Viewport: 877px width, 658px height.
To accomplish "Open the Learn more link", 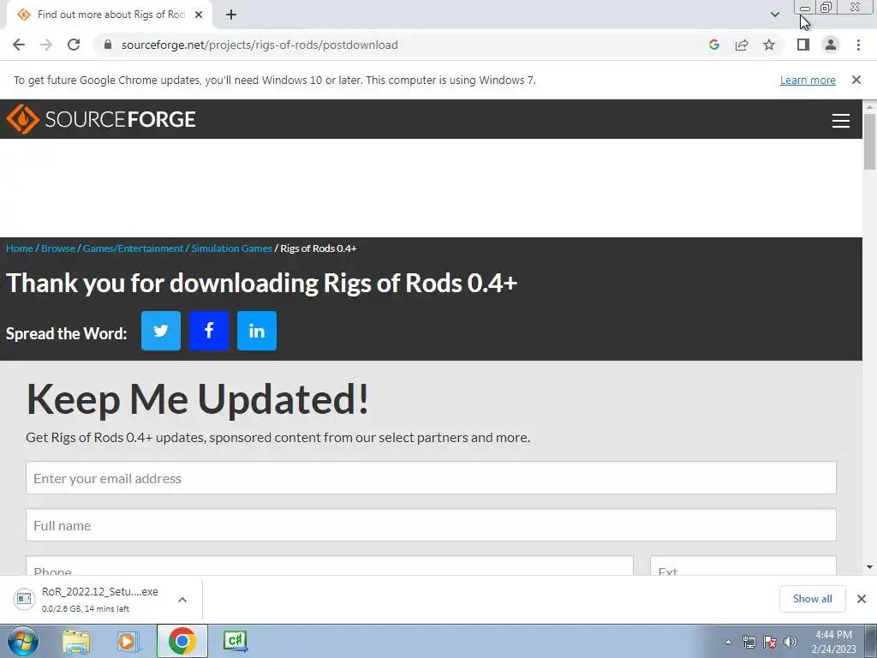I will 808,80.
